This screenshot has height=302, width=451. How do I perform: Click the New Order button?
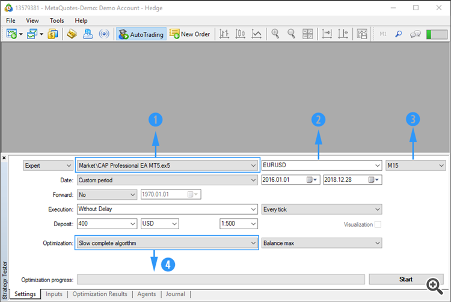(x=190, y=34)
